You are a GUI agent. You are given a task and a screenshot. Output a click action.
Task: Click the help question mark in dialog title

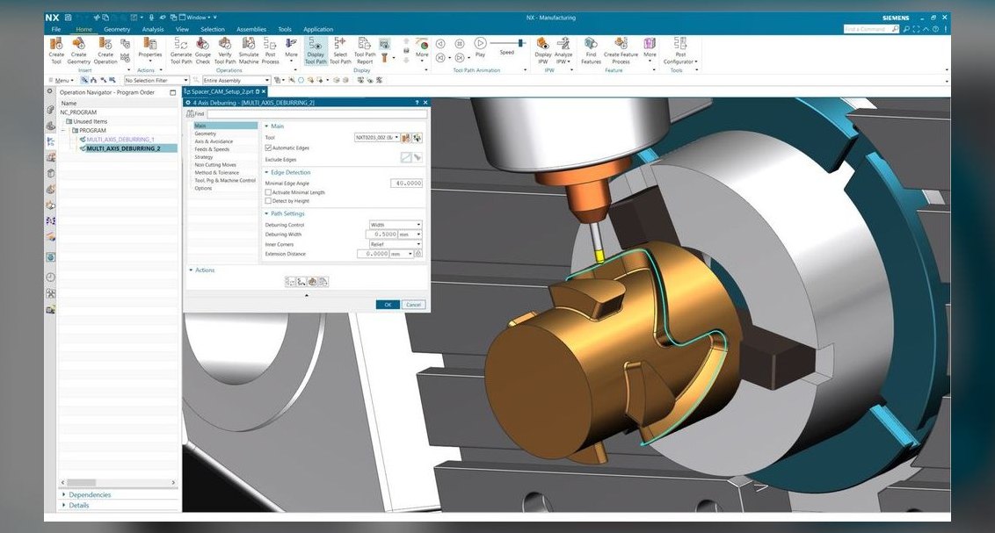click(417, 102)
